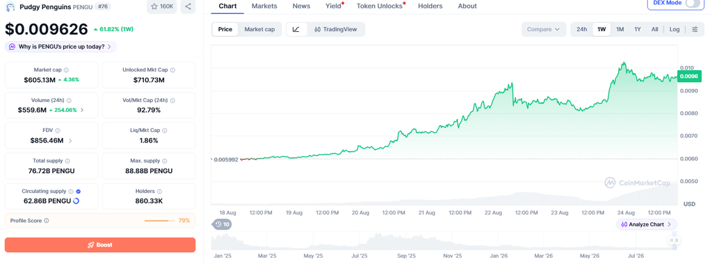
Task: Click Circulating supply info icon
Action: 71,192
